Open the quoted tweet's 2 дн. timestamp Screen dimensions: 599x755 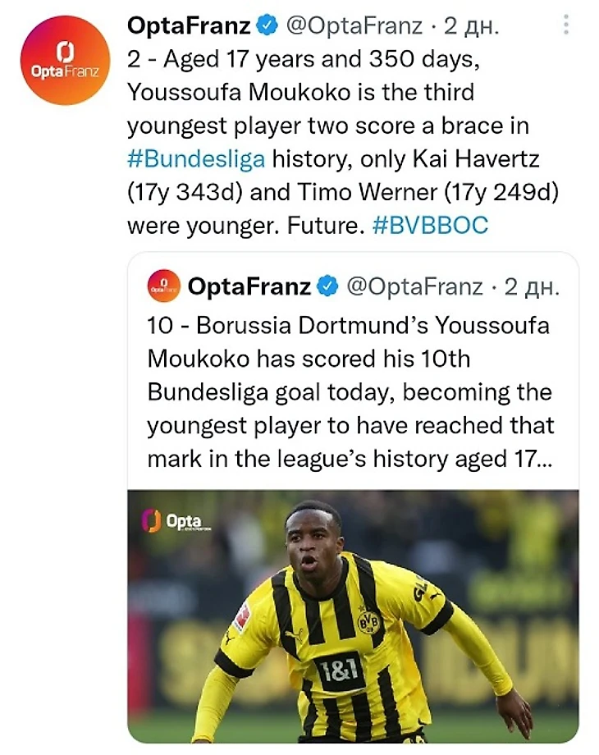(532, 287)
